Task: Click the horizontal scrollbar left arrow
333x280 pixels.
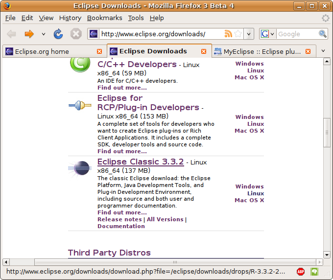Action: [x=6, y=262]
